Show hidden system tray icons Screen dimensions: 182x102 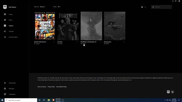pyautogui.click(x=165, y=100)
